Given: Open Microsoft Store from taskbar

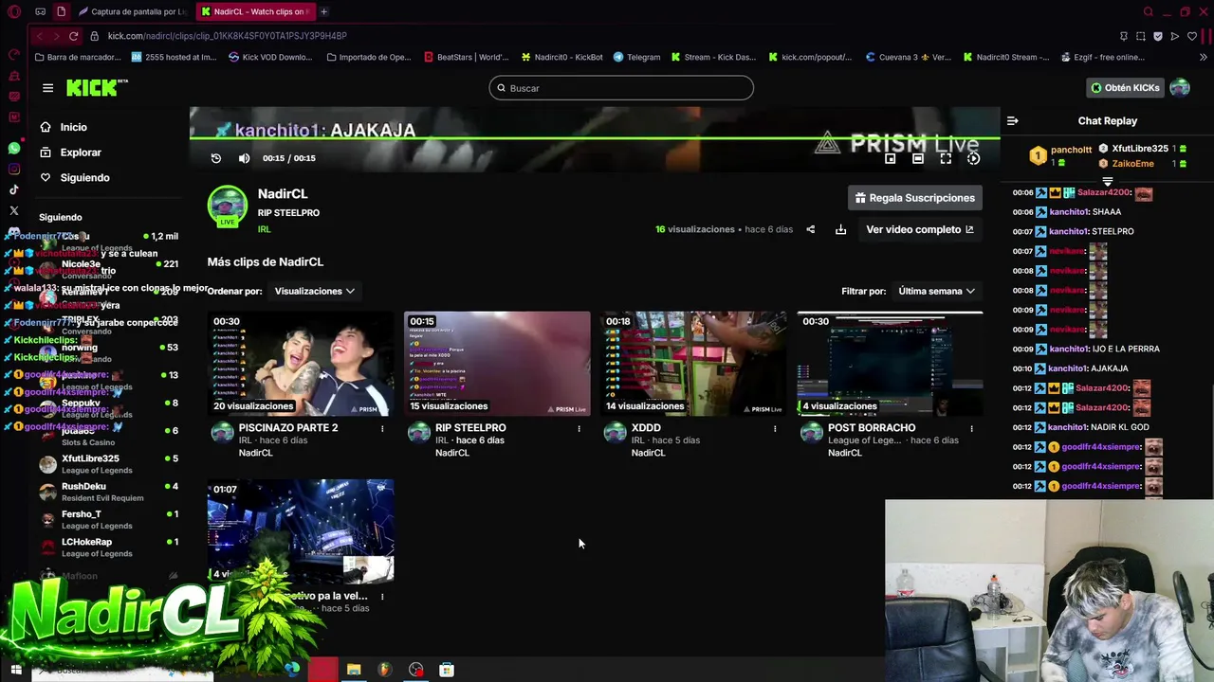Looking at the screenshot, I should (447, 670).
